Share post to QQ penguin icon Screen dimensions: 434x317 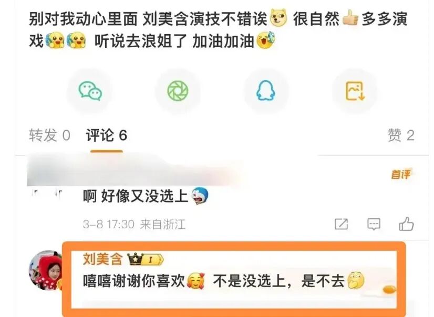[266, 91]
